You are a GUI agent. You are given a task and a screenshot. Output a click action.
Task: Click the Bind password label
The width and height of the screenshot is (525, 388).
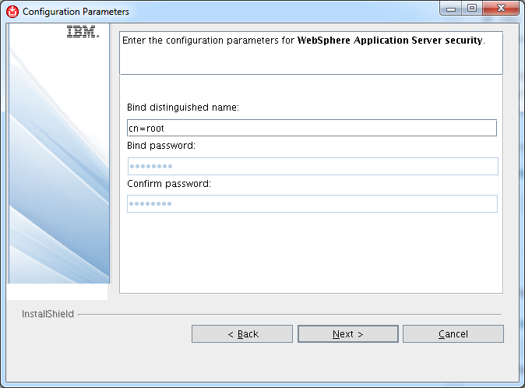pos(161,146)
